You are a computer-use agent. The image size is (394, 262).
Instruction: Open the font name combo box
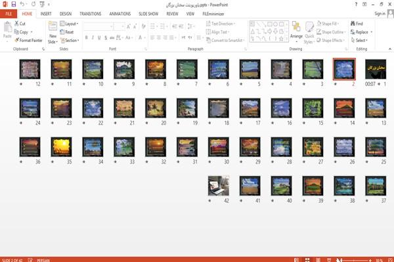98,26
